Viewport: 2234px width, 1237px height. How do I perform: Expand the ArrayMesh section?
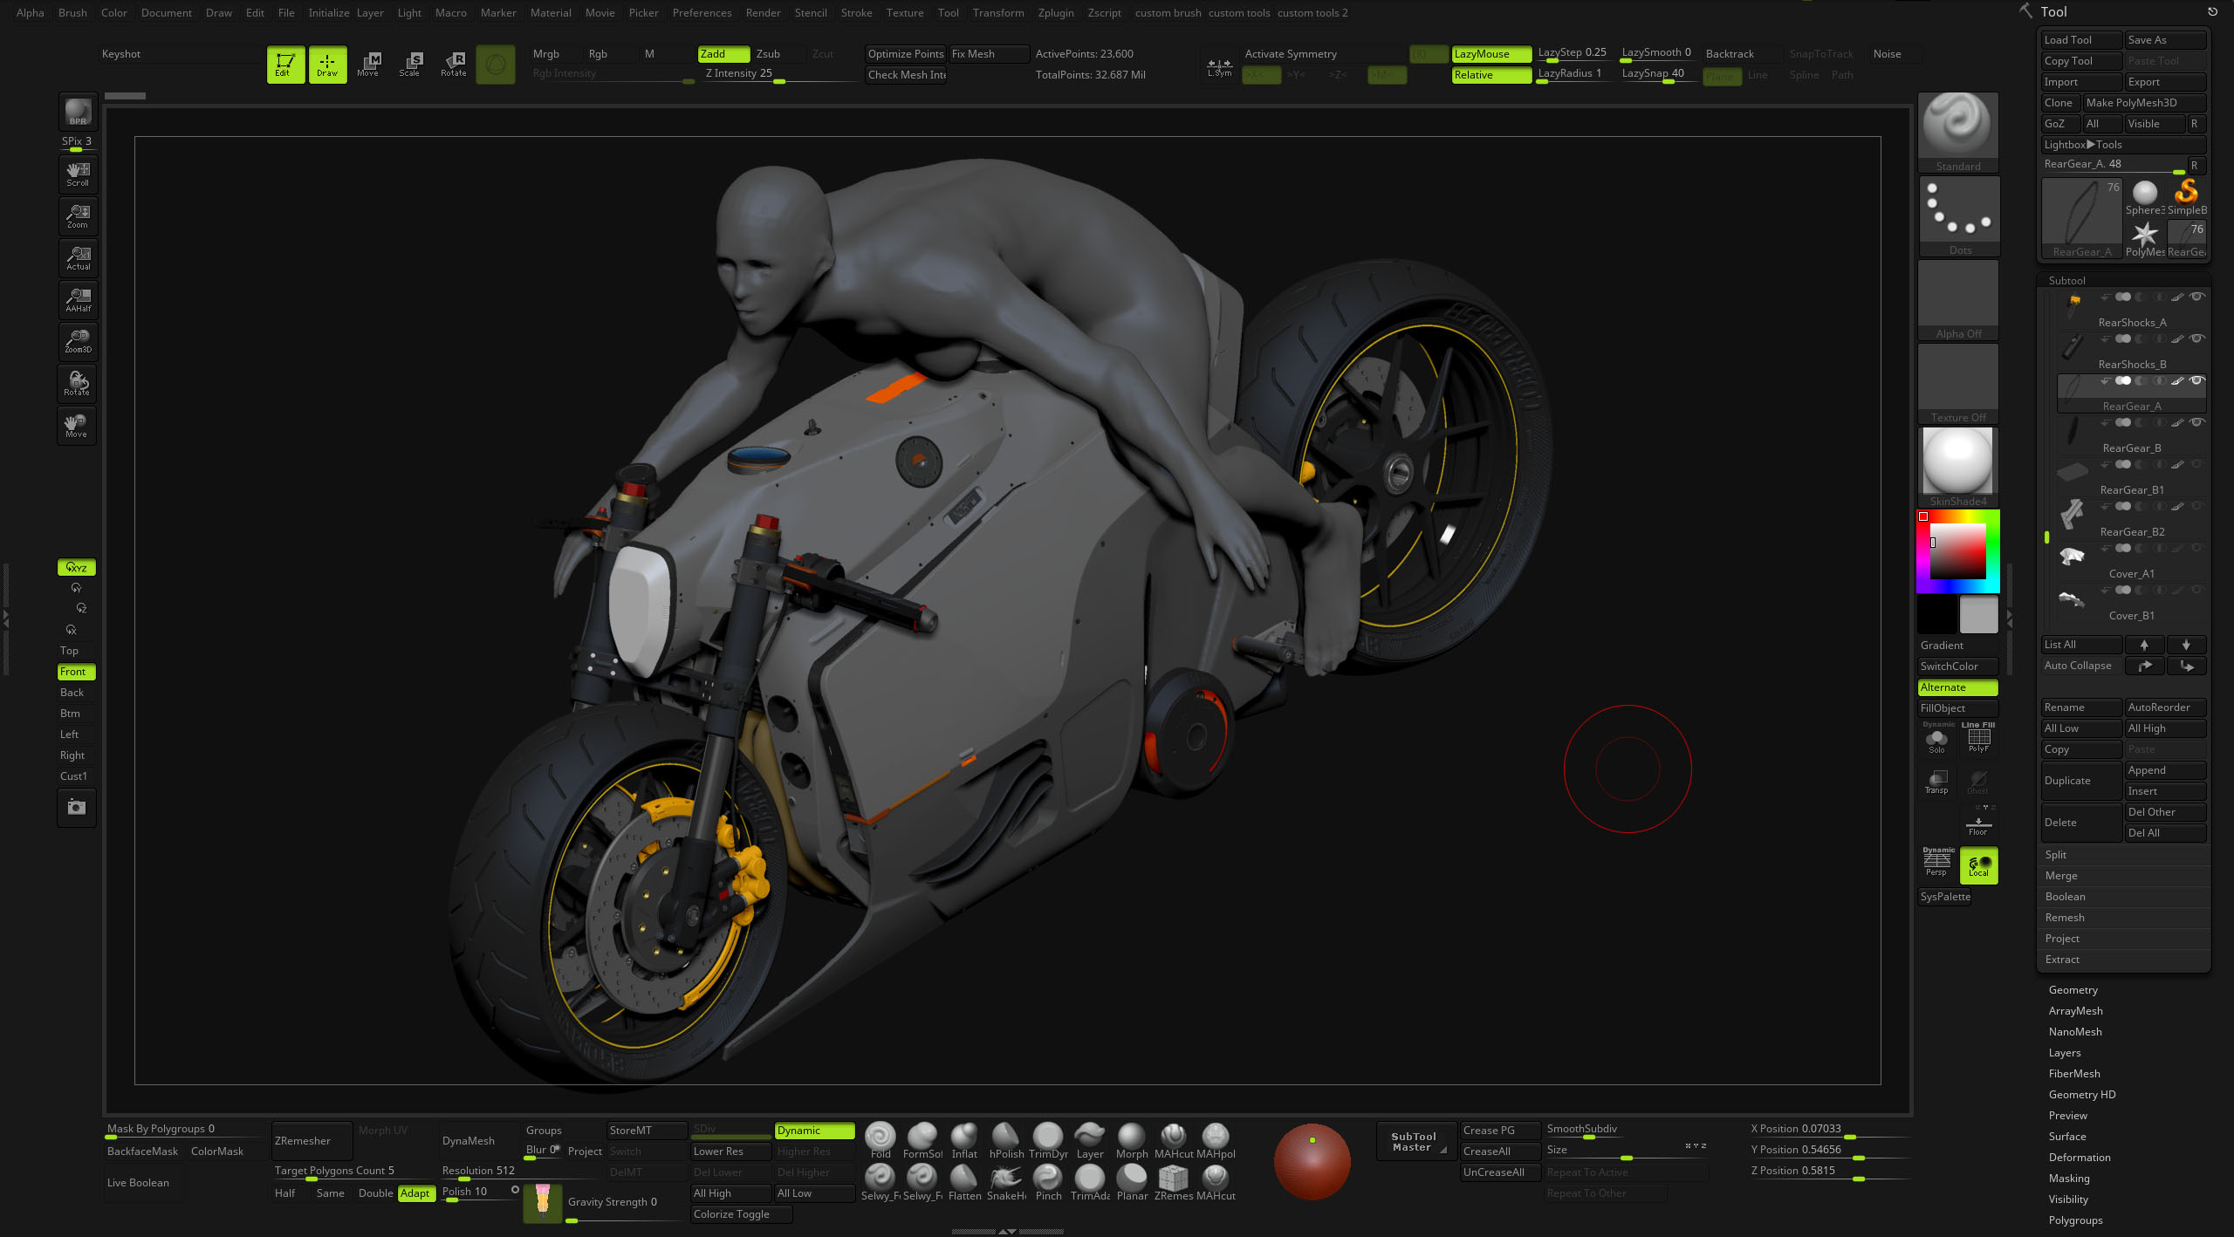2076,1011
